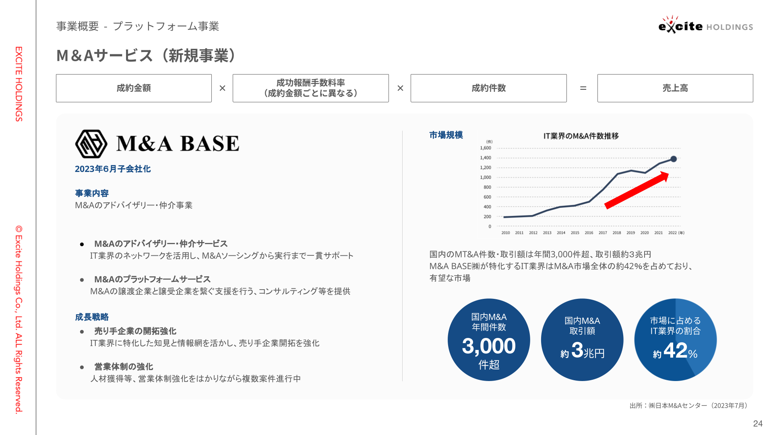Click the IT業界のM&A件数推移 chart title
Image resolution: width=773 pixels, height=435 pixels.
[581, 136]
